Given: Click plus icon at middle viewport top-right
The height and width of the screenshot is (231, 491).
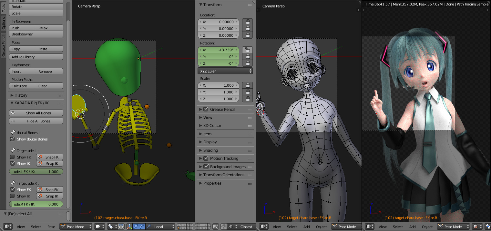Looking at the screenshot, I should pyautogui.click(x=359, y=10).
